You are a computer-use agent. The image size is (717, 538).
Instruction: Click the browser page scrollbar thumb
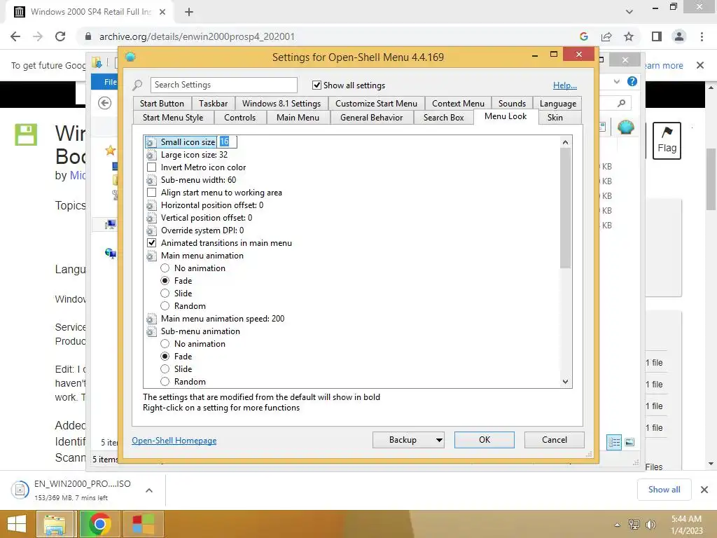[x=711, y=179]
